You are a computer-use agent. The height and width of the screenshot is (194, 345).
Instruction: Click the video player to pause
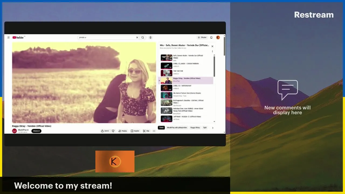84,82
